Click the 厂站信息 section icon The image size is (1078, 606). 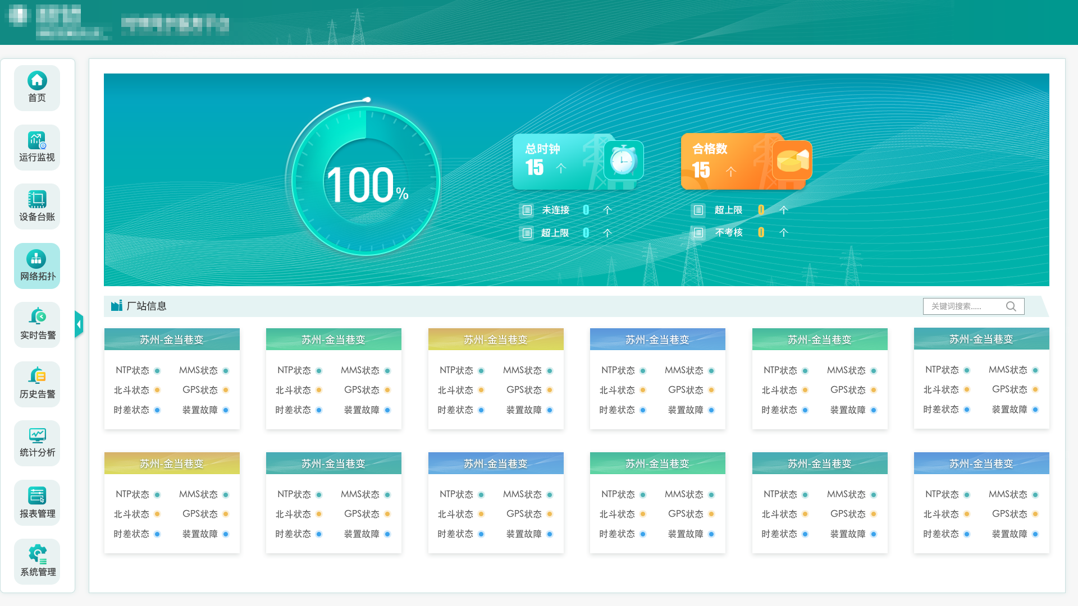tap(117, 306)
